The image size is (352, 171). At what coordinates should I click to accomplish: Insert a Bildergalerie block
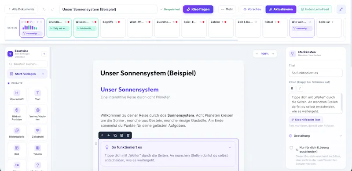(x=17, y=132)
